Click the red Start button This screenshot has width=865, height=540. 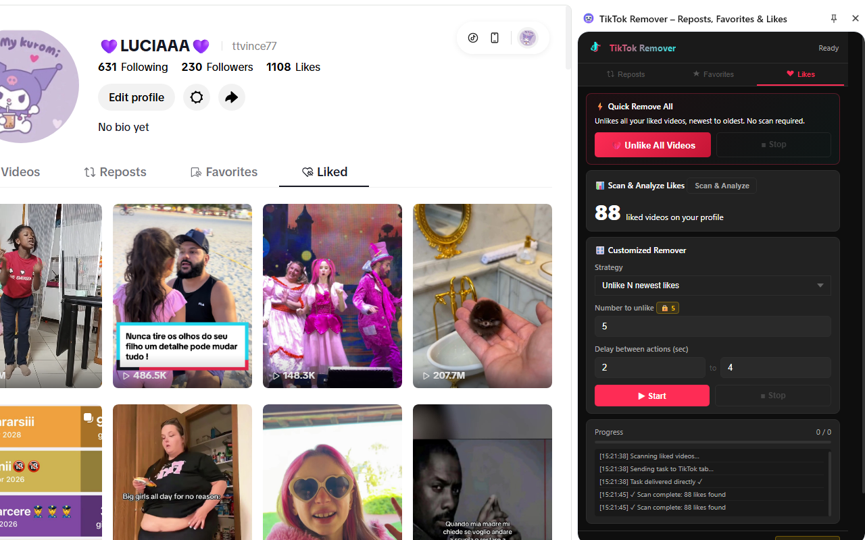click(x=652, y=396)
